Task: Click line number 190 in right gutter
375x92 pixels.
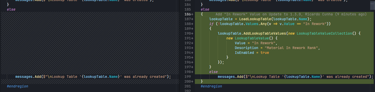Action: tap(188, 34)
